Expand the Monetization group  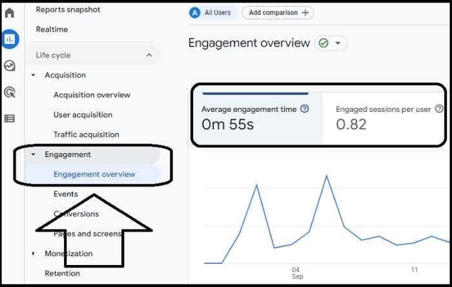tap(34, 253)
